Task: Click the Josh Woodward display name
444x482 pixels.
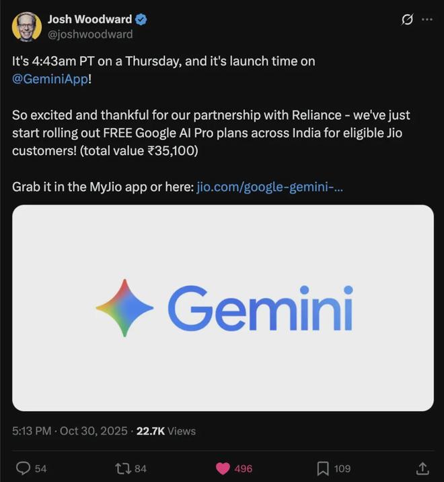Action: pos(89,20)
